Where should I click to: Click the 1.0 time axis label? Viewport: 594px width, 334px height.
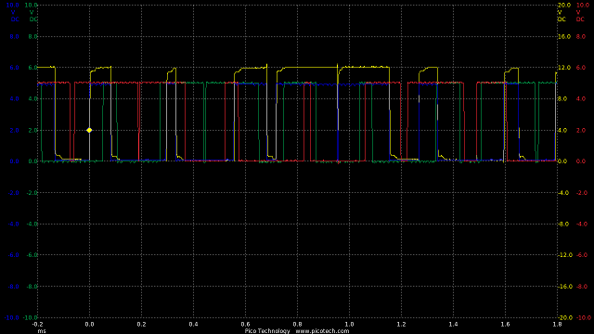(349, 324)
